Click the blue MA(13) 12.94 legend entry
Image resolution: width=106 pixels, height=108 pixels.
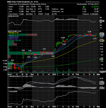pyautogui.click(x=13, y=37)
